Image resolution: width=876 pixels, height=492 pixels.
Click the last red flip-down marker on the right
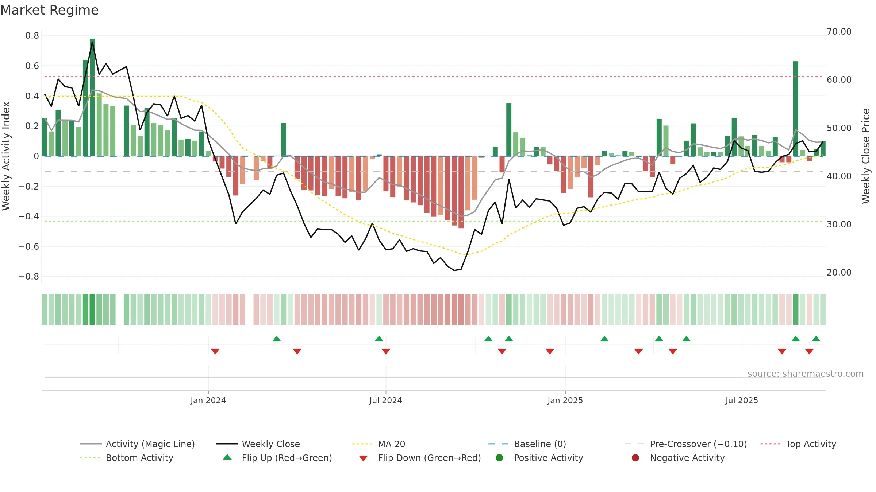point(809,351)
